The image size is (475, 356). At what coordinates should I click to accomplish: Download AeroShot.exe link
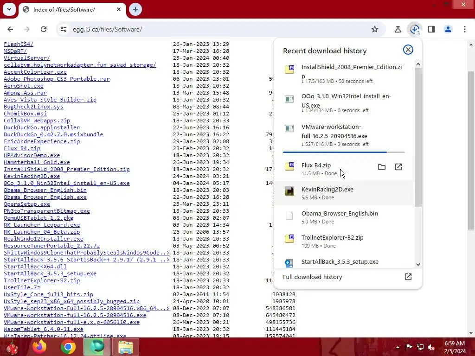(x=23, y=86)
